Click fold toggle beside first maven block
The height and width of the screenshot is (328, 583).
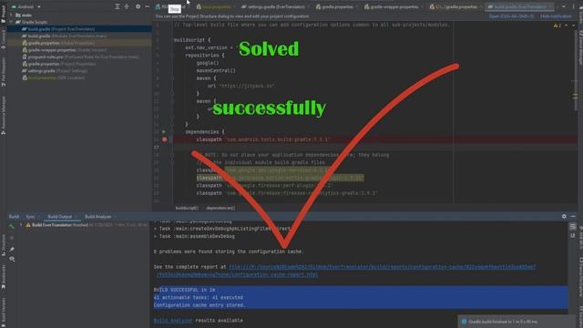[x=171, y=78]
